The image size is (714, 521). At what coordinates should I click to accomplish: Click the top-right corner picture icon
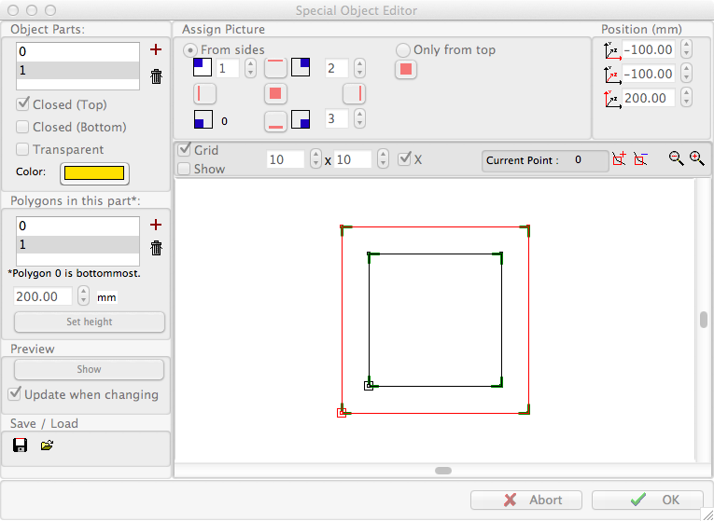pyautogui.click(x=301, y=67)
